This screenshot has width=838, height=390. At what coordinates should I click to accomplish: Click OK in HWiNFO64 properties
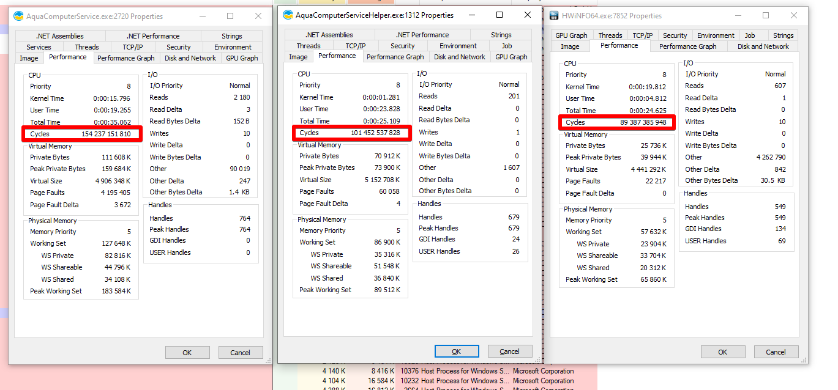(x=723, y=352)
